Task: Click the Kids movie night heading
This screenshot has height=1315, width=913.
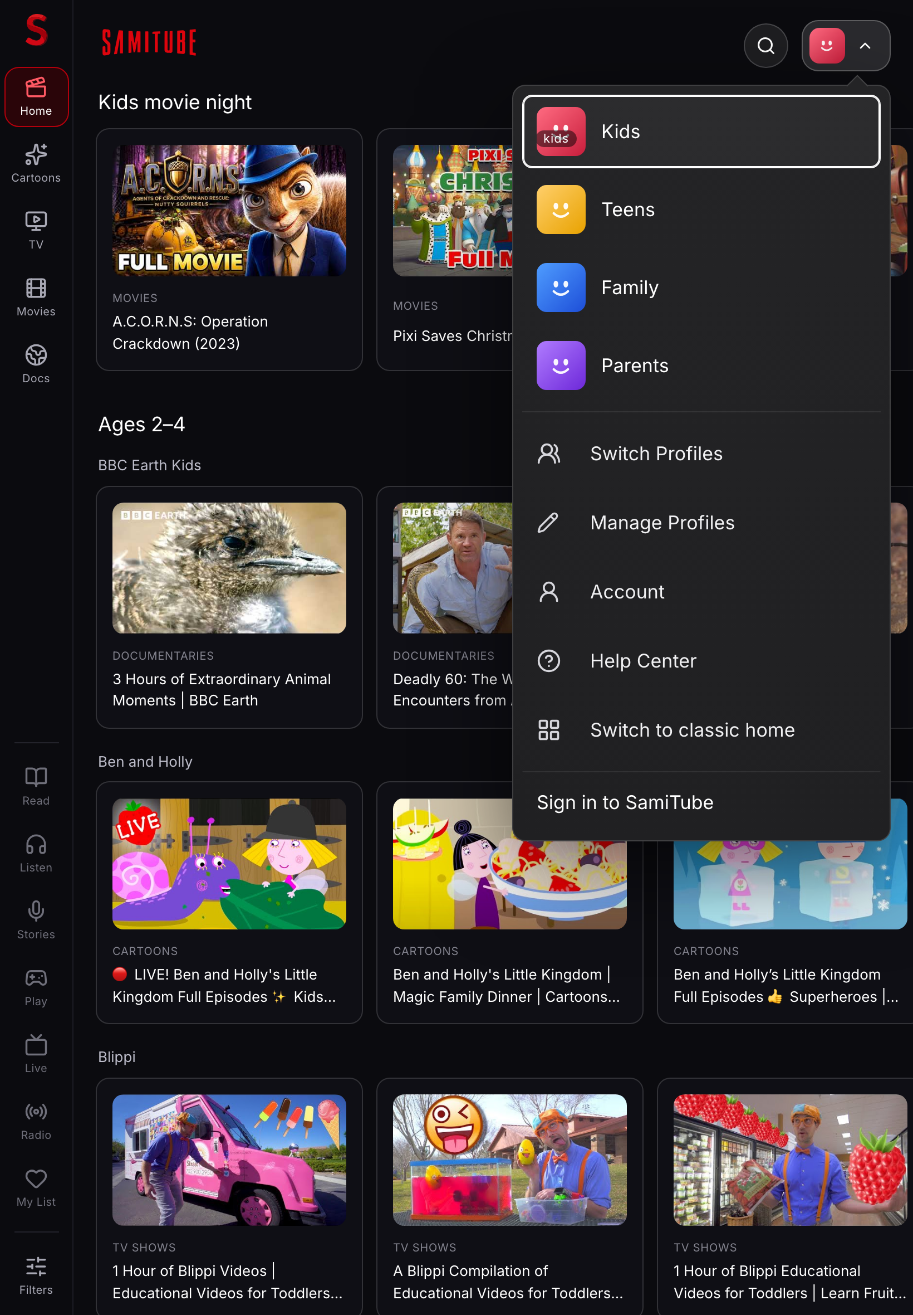Action: point(174,102)
